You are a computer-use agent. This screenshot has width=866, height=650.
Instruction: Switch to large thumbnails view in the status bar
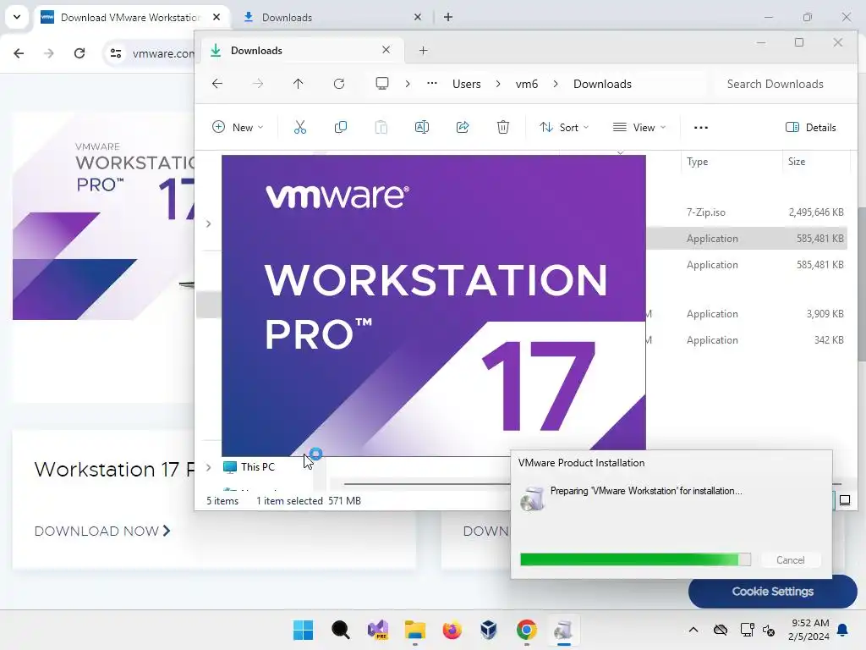click(x=845, y=501)
